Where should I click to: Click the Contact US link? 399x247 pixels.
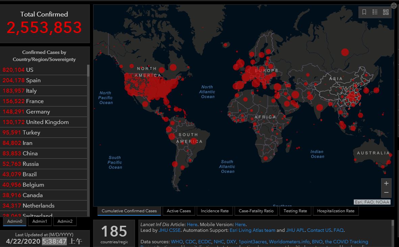click(x=319, y=230)
